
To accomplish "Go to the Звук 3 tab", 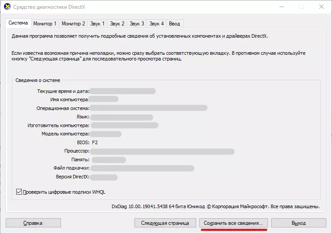I will pos(137,24).
